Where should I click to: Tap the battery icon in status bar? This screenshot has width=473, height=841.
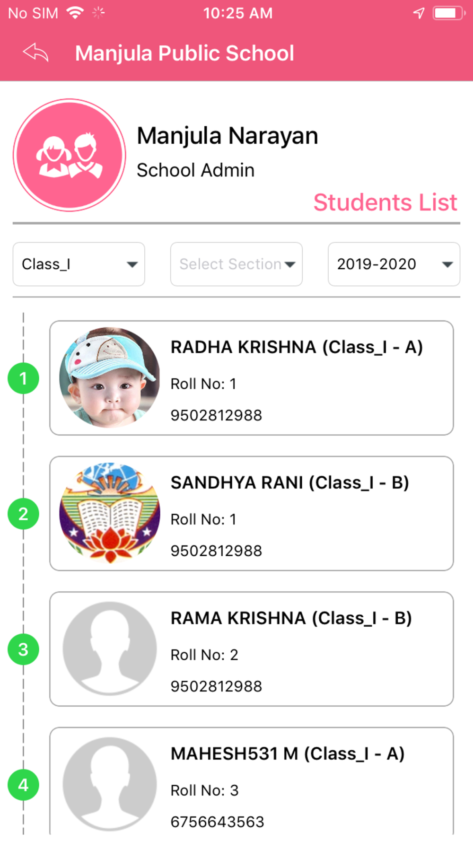(447, 13)
